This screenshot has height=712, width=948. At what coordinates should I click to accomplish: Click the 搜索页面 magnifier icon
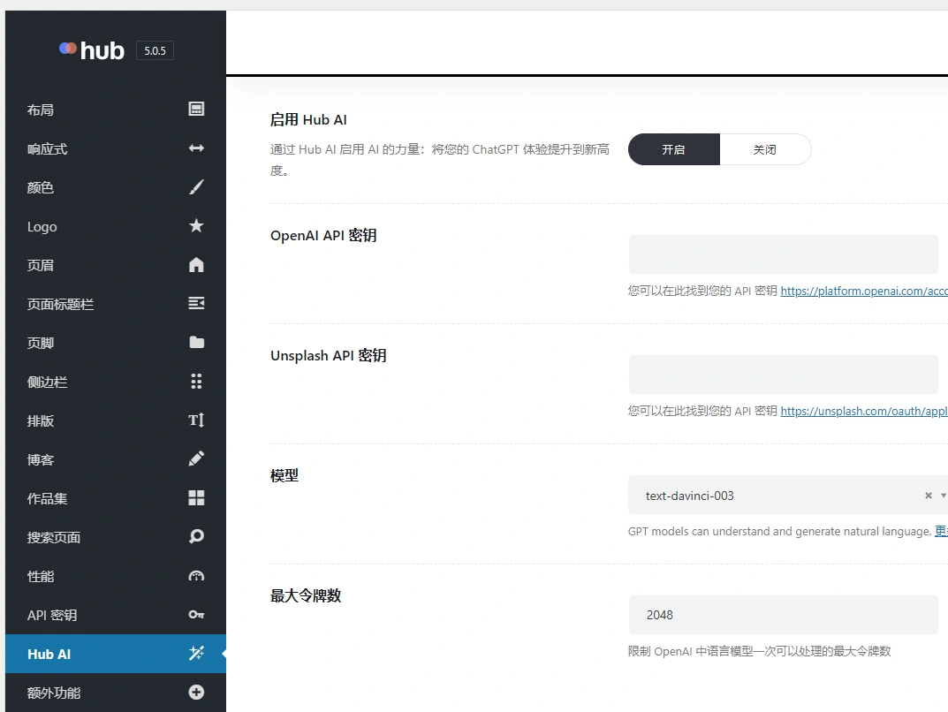click(x=195, y=536)
